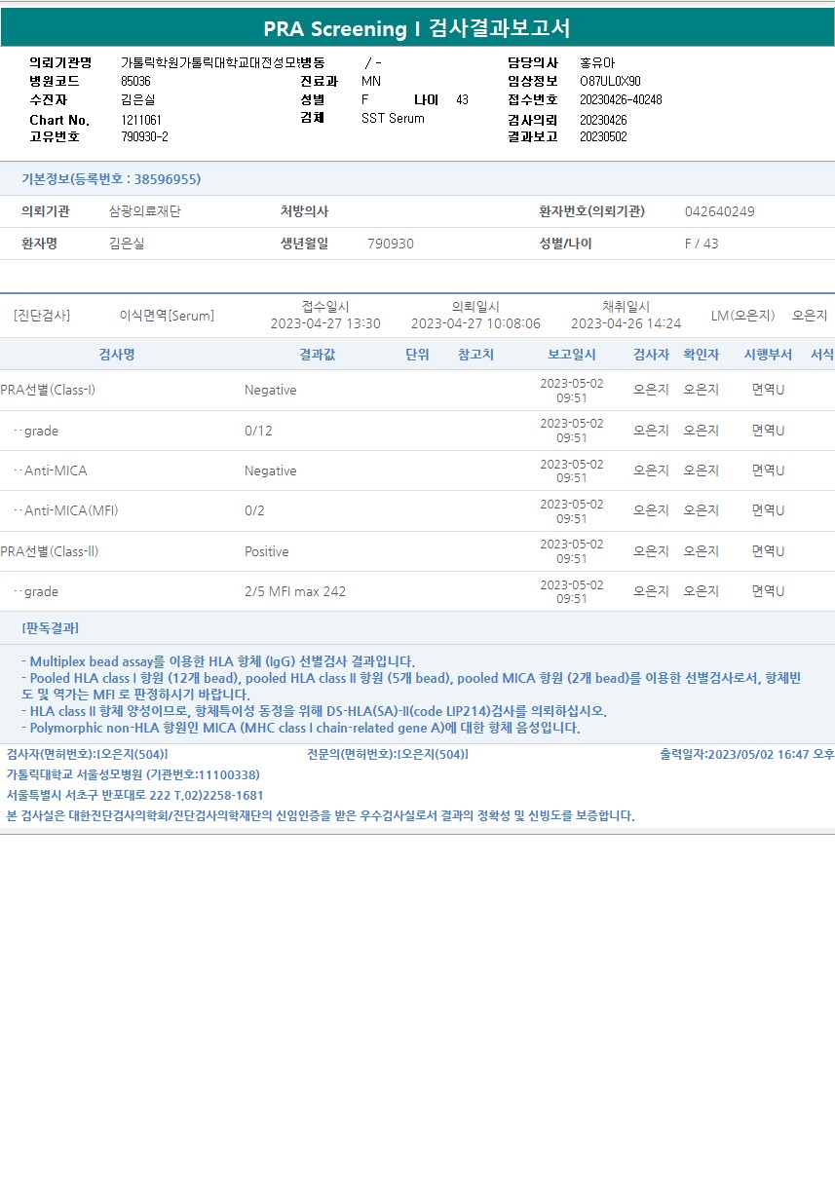Select the 시행부서 column header
The height and width of the screenshot is (1204, 835).
(768, 355)
